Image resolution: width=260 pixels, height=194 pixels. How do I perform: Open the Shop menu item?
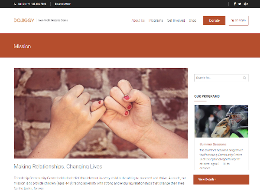tap(192, 20)
